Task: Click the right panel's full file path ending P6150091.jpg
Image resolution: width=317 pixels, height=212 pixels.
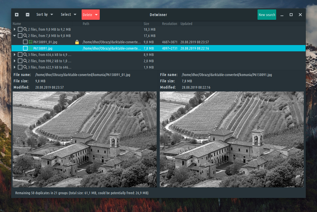Action: click(x=227, y=75)
